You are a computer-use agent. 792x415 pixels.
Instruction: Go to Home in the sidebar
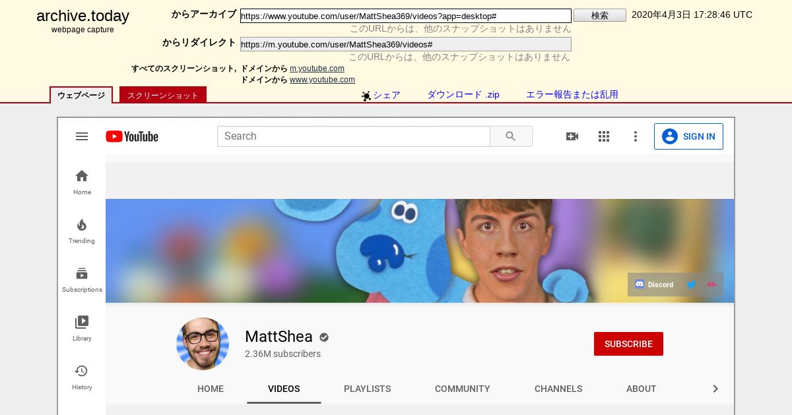[x=82, y=182]
